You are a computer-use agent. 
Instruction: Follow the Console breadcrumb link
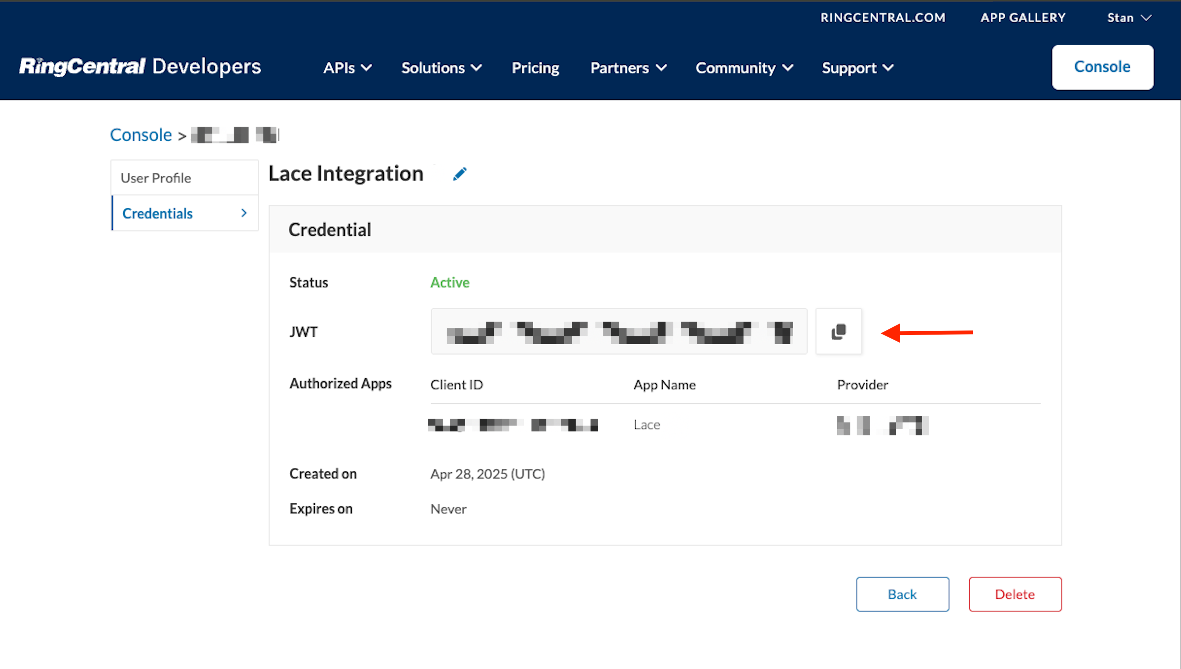[x=141, y=135]
